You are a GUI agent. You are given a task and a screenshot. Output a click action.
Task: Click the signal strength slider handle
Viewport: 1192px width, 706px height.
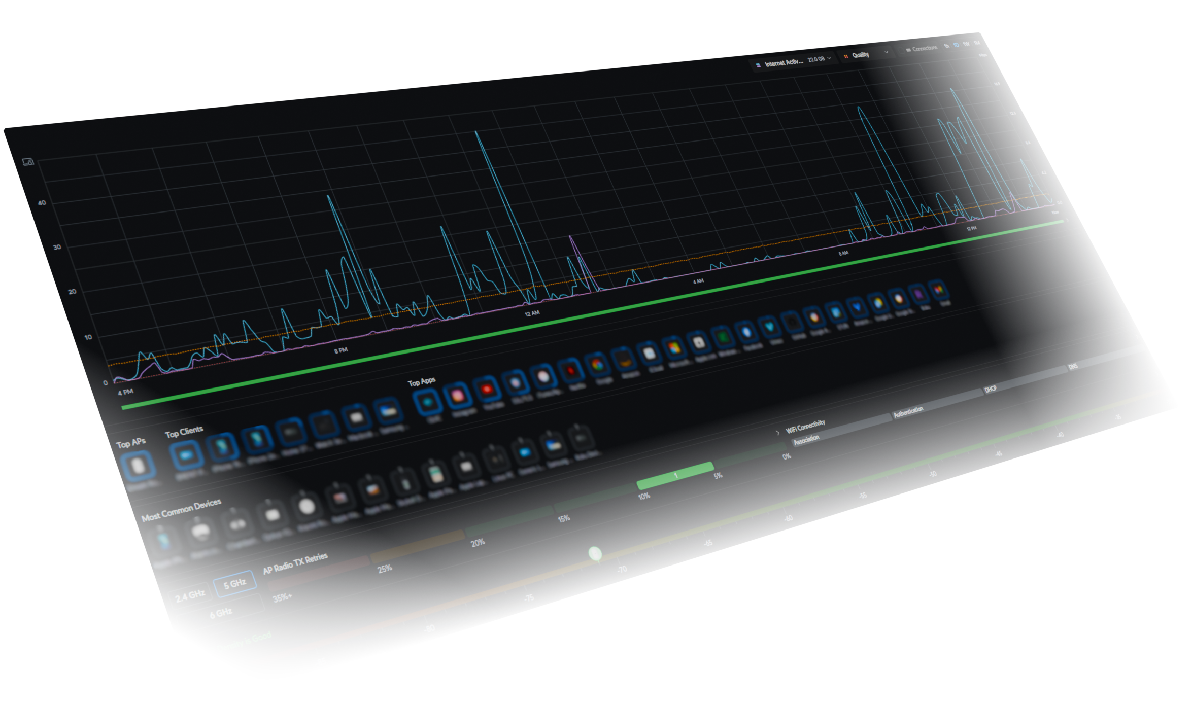click(x=595, y=553)
